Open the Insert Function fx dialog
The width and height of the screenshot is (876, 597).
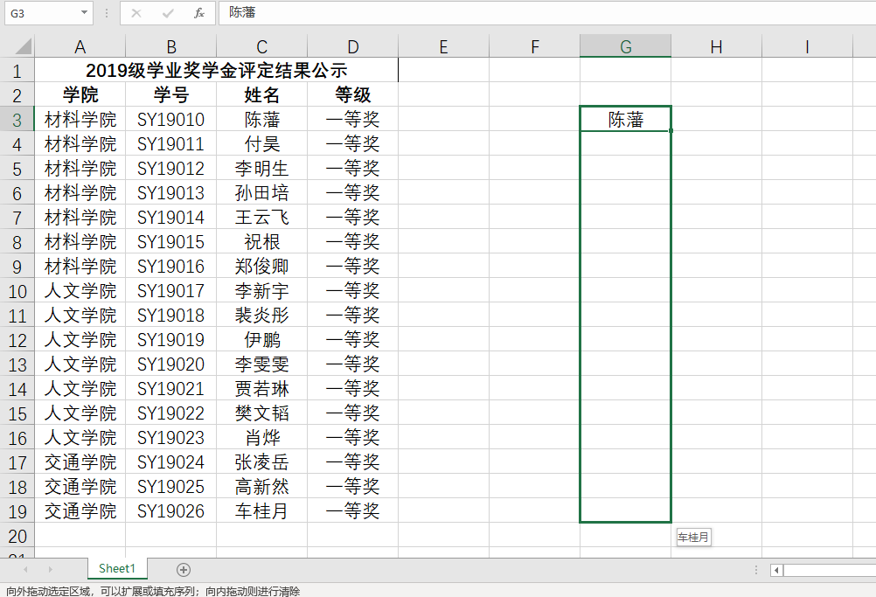[198, 13]
